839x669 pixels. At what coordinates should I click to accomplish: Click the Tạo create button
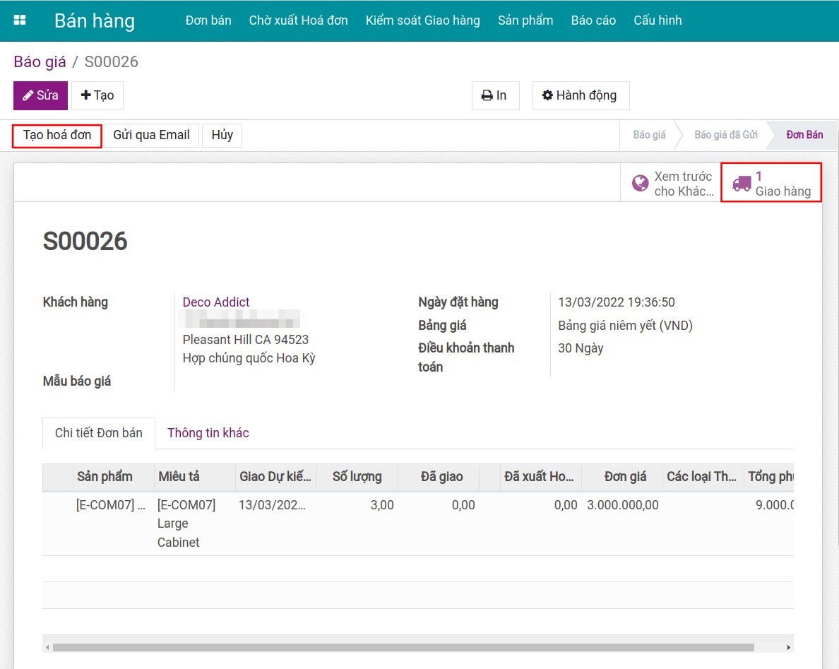point(97,95)
